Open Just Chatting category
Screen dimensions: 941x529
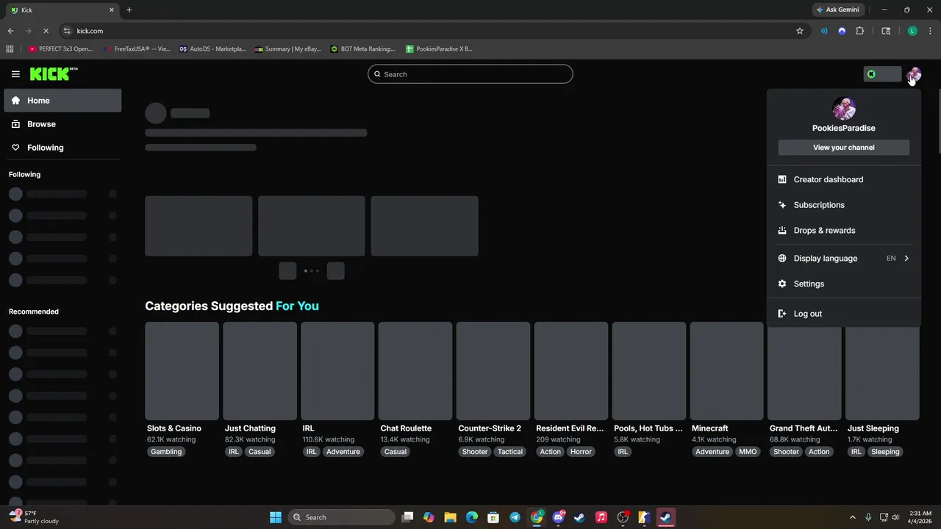click(x=250, y=428)
